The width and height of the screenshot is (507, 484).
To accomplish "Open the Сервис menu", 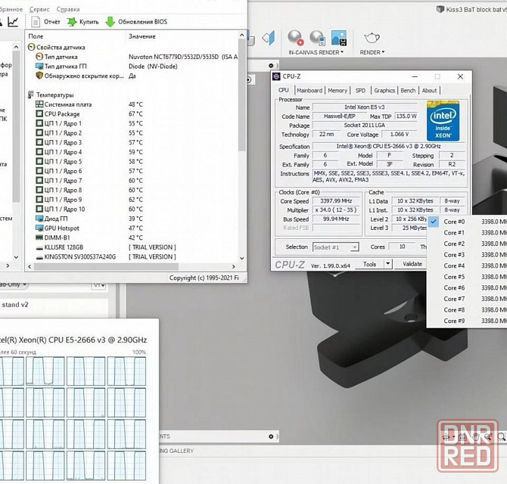I will 39,8.
